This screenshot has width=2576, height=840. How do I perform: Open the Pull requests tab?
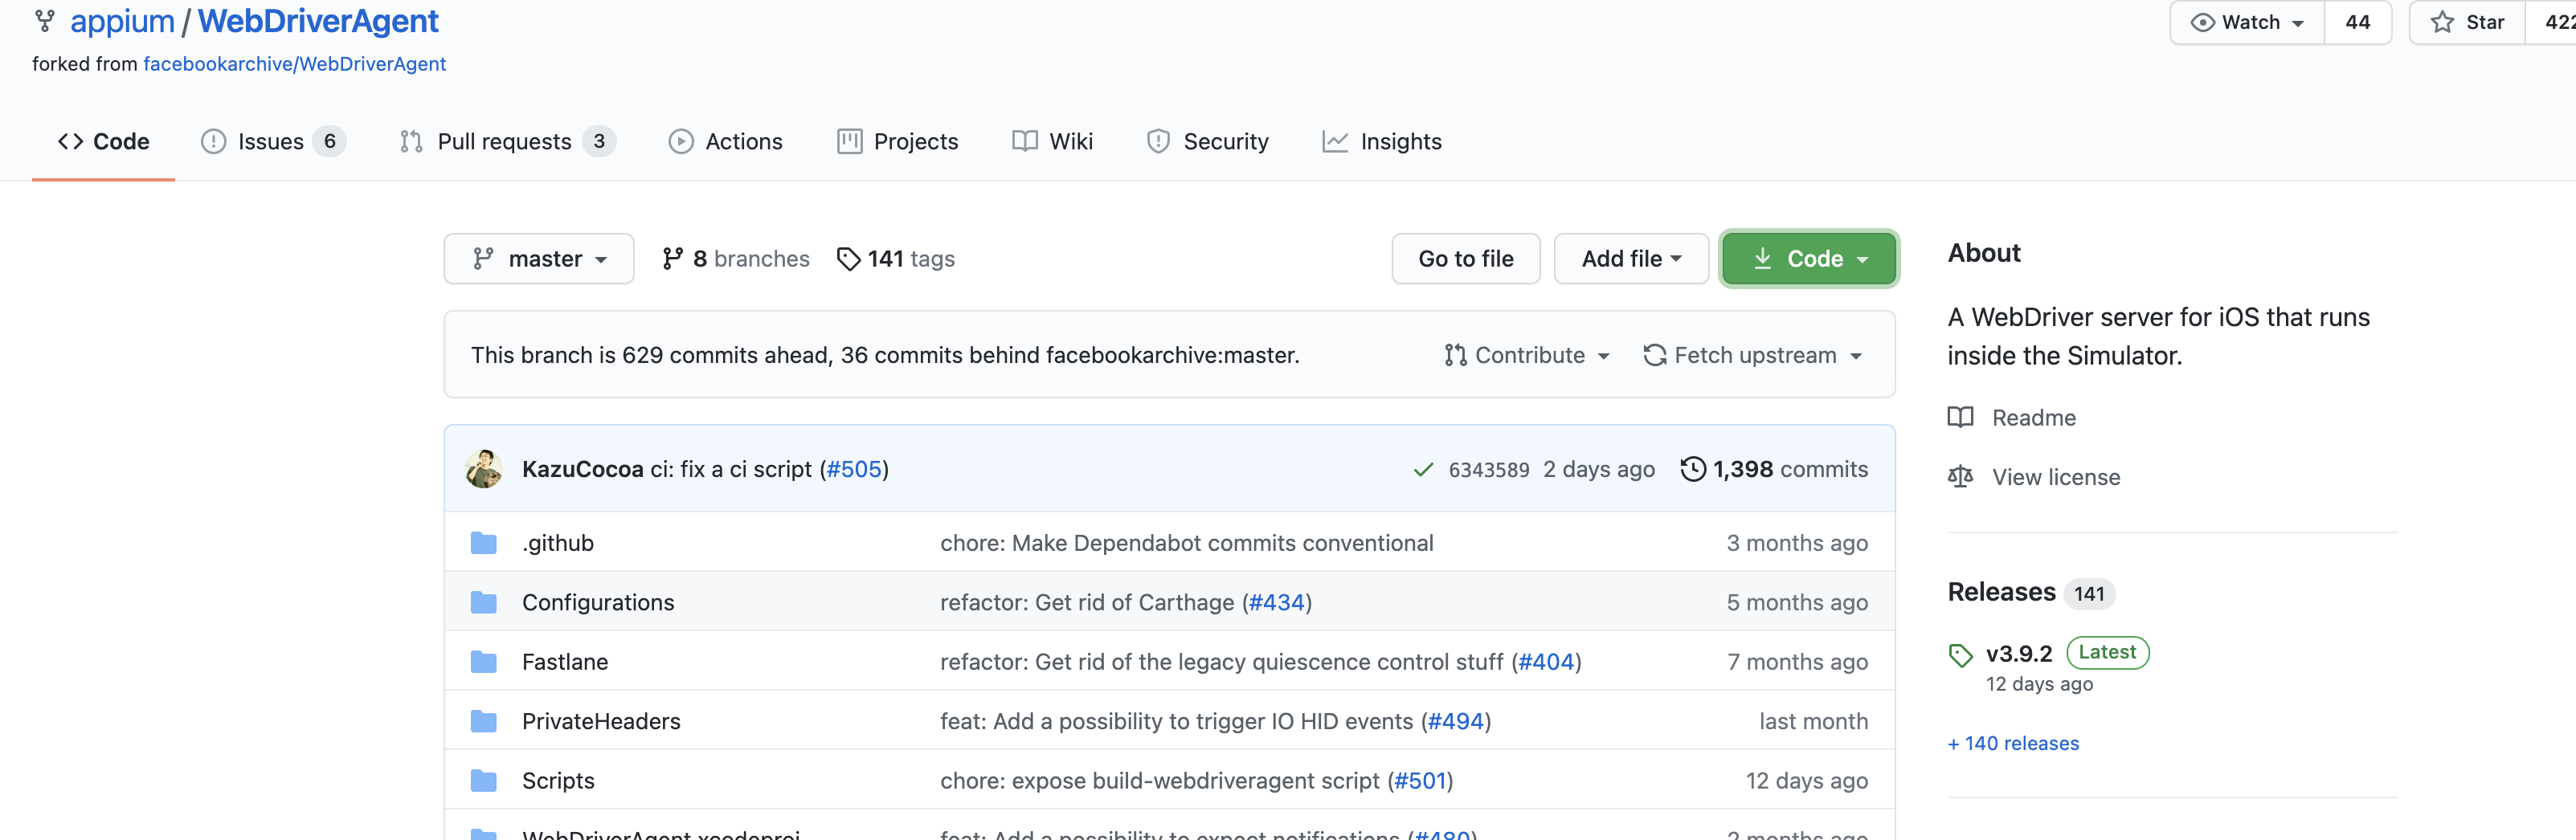(505, 142)
